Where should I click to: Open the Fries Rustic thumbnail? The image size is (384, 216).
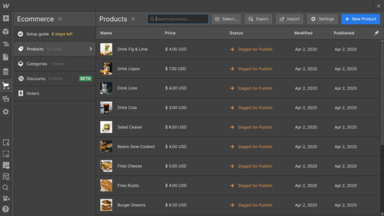[x=106, y=185]
